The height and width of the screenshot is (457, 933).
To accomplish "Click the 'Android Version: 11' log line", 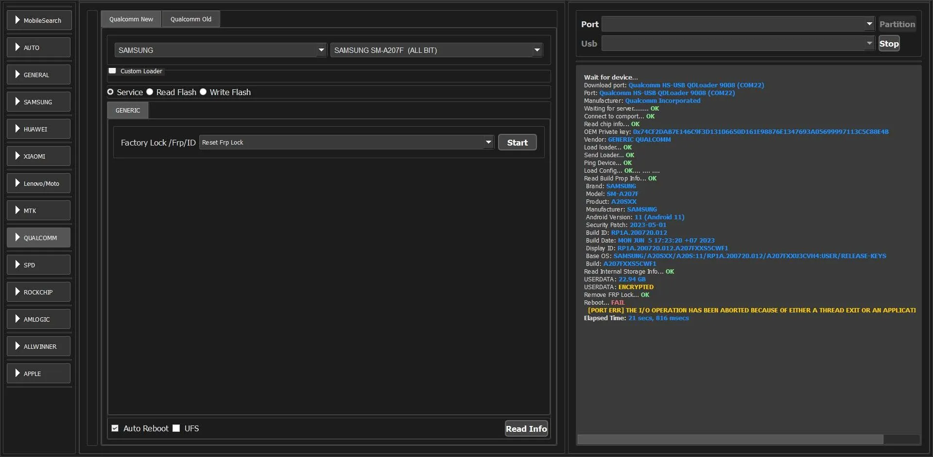I will pyautogui.click(x=635, y=217).
